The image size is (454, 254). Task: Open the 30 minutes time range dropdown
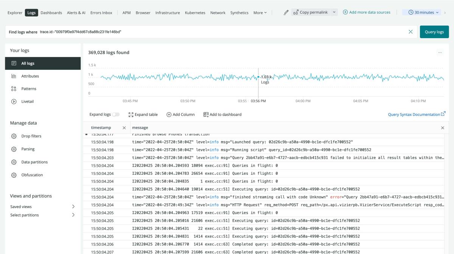[424, 12]
